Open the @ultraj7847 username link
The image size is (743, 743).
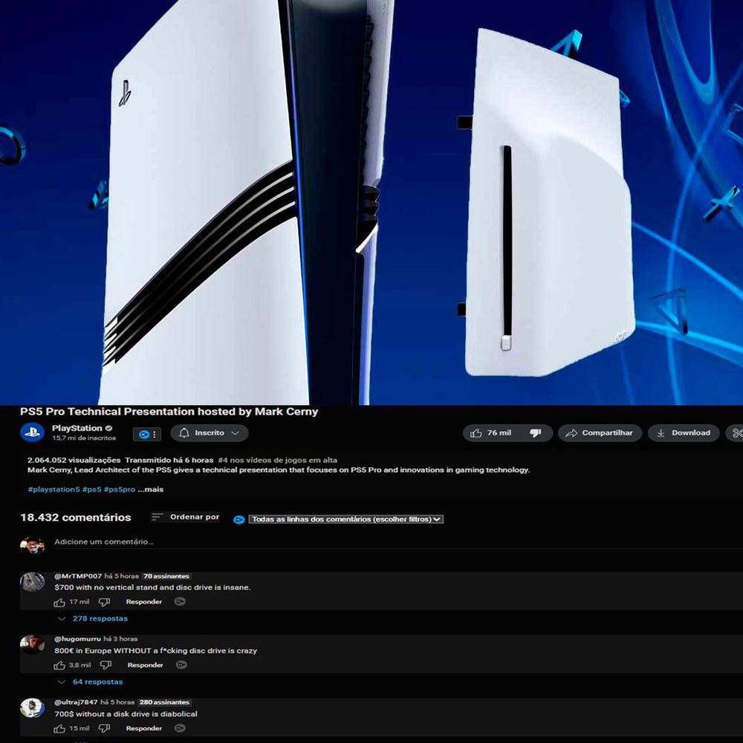(76, 702)
